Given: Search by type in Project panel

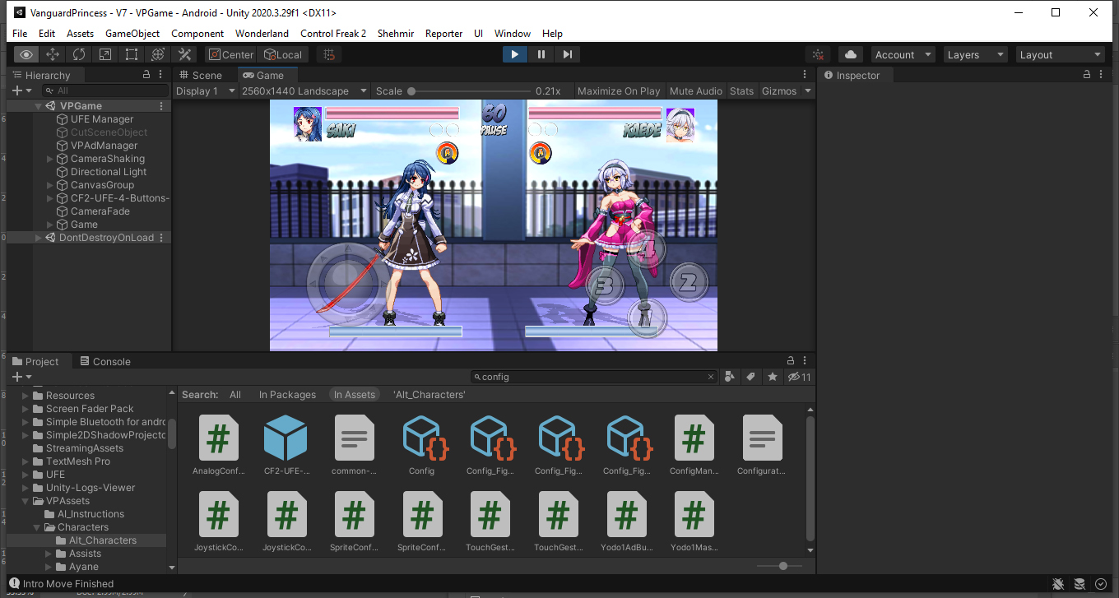Looking at the screenshot, I should [730, 377].
